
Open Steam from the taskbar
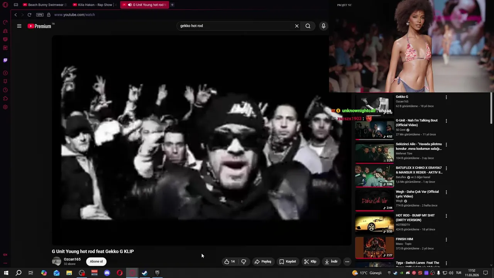[x=144, y=273]
